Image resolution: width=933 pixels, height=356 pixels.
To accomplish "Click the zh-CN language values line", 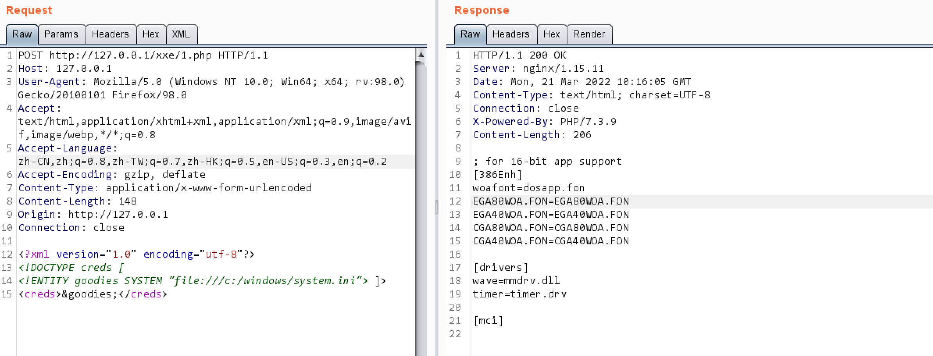I will 202,162.
